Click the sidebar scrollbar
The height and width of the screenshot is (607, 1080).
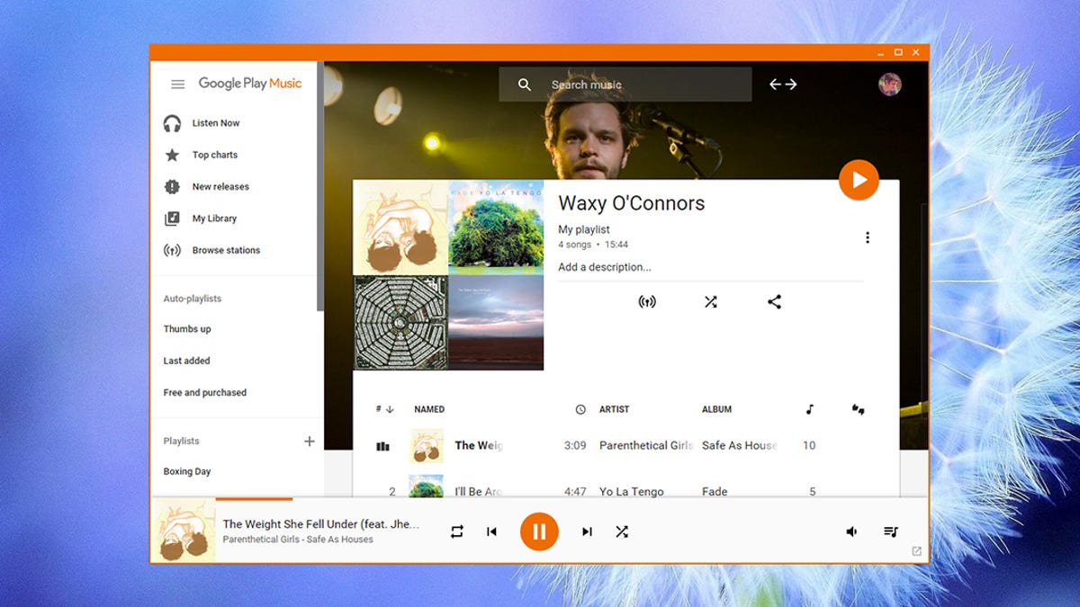[319, 187]
